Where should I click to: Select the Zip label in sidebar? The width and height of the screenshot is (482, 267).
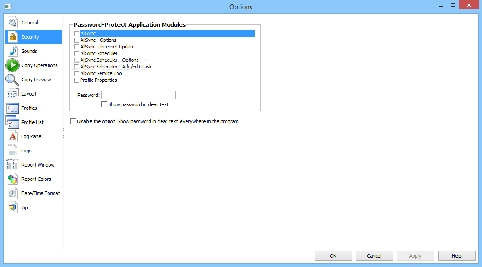(x=24, y=207)
